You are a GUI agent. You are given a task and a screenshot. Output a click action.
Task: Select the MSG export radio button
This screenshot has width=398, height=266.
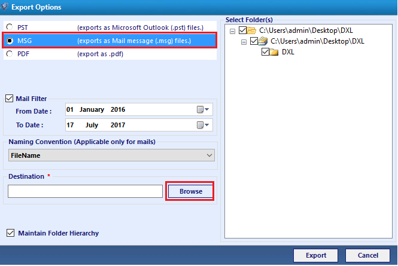pos(9,41)
